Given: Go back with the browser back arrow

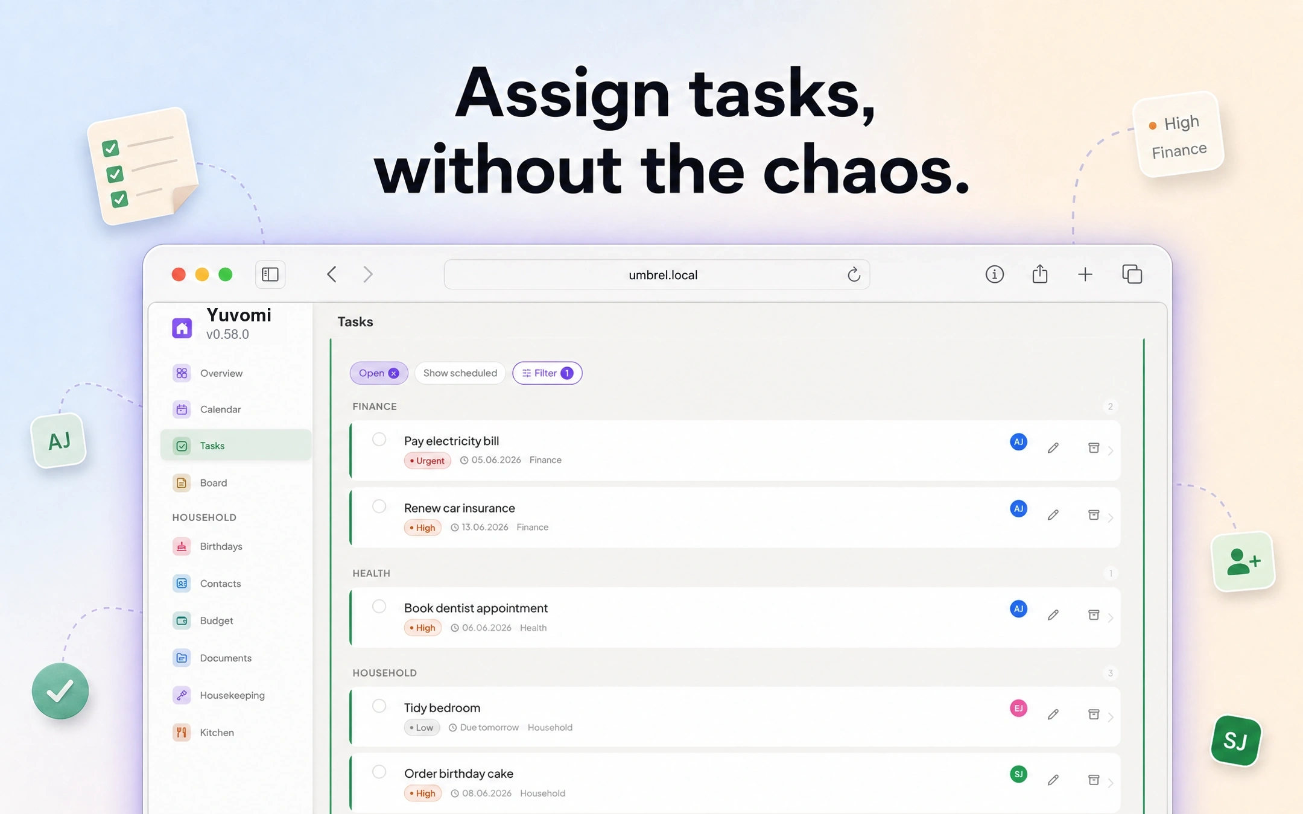Looking at the screenshot, I should point(332,274).
